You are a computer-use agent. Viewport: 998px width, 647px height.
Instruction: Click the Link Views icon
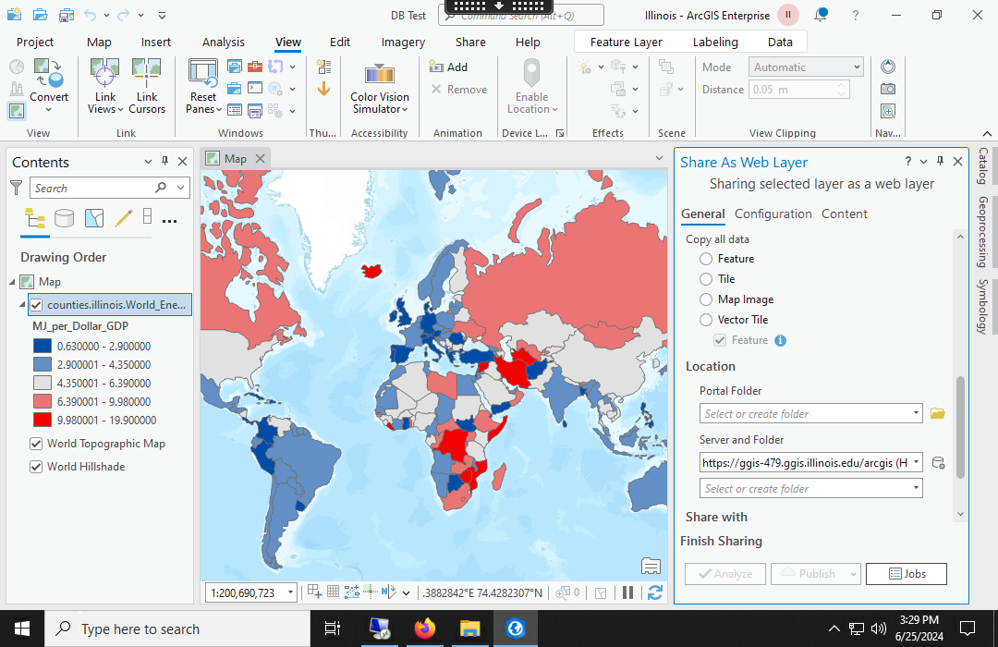[105, 76]
